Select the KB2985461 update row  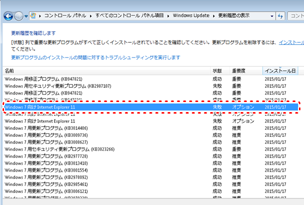150,184
